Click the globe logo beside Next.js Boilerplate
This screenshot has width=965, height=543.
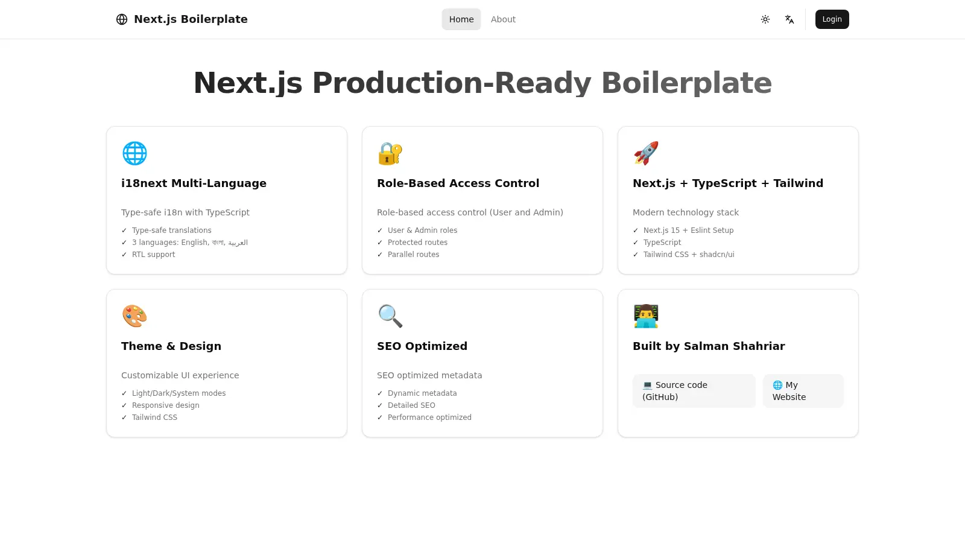point(122,19)
